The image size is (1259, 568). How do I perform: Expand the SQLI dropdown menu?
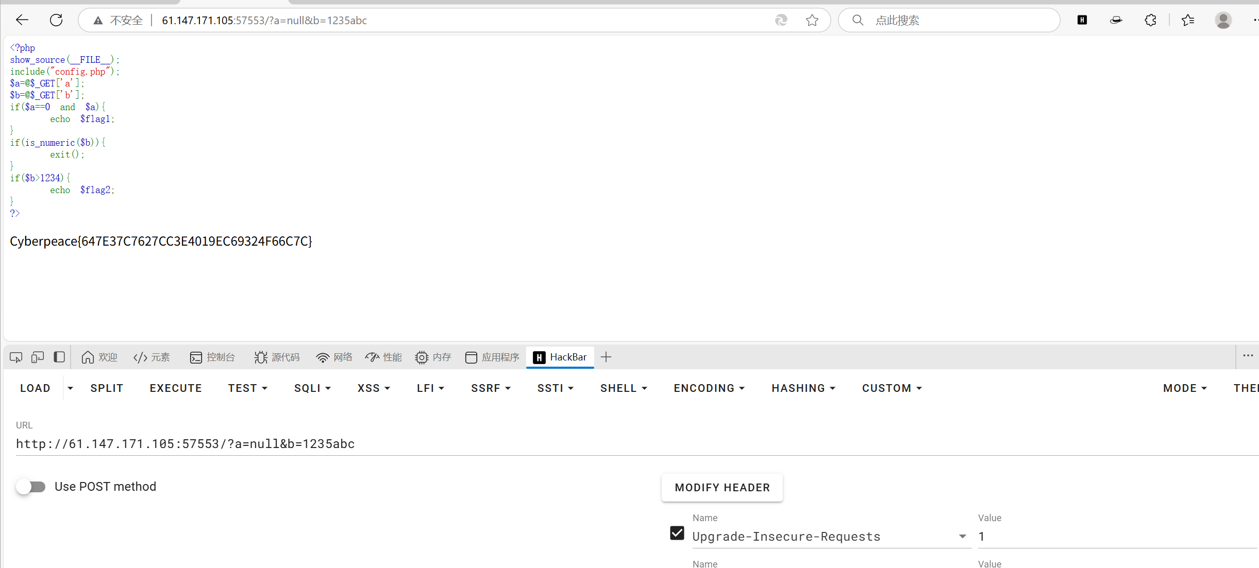312,388
